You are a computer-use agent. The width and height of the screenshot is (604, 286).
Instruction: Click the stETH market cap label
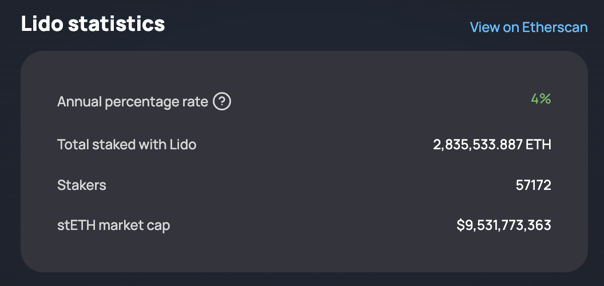pyautogui.click(x=114, y=226)
